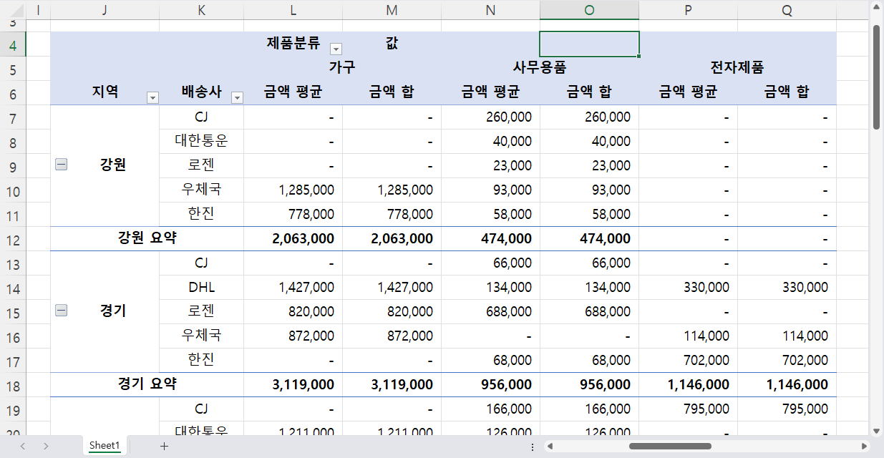Open the 지역 filter dropdown

coord(152,97)
